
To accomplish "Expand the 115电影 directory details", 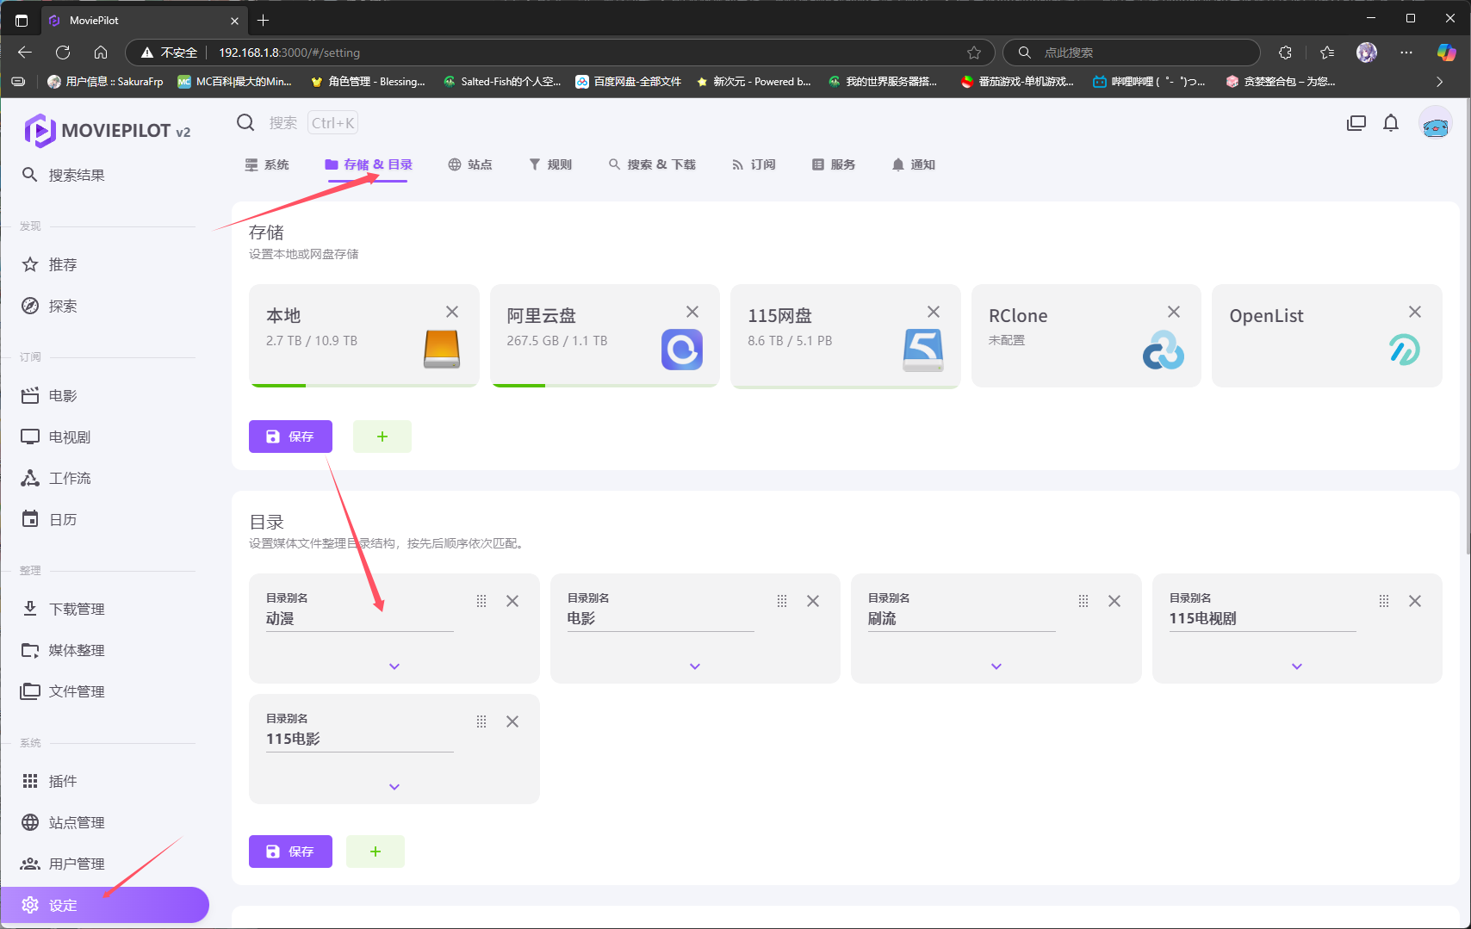I will [x=394, y=787].
